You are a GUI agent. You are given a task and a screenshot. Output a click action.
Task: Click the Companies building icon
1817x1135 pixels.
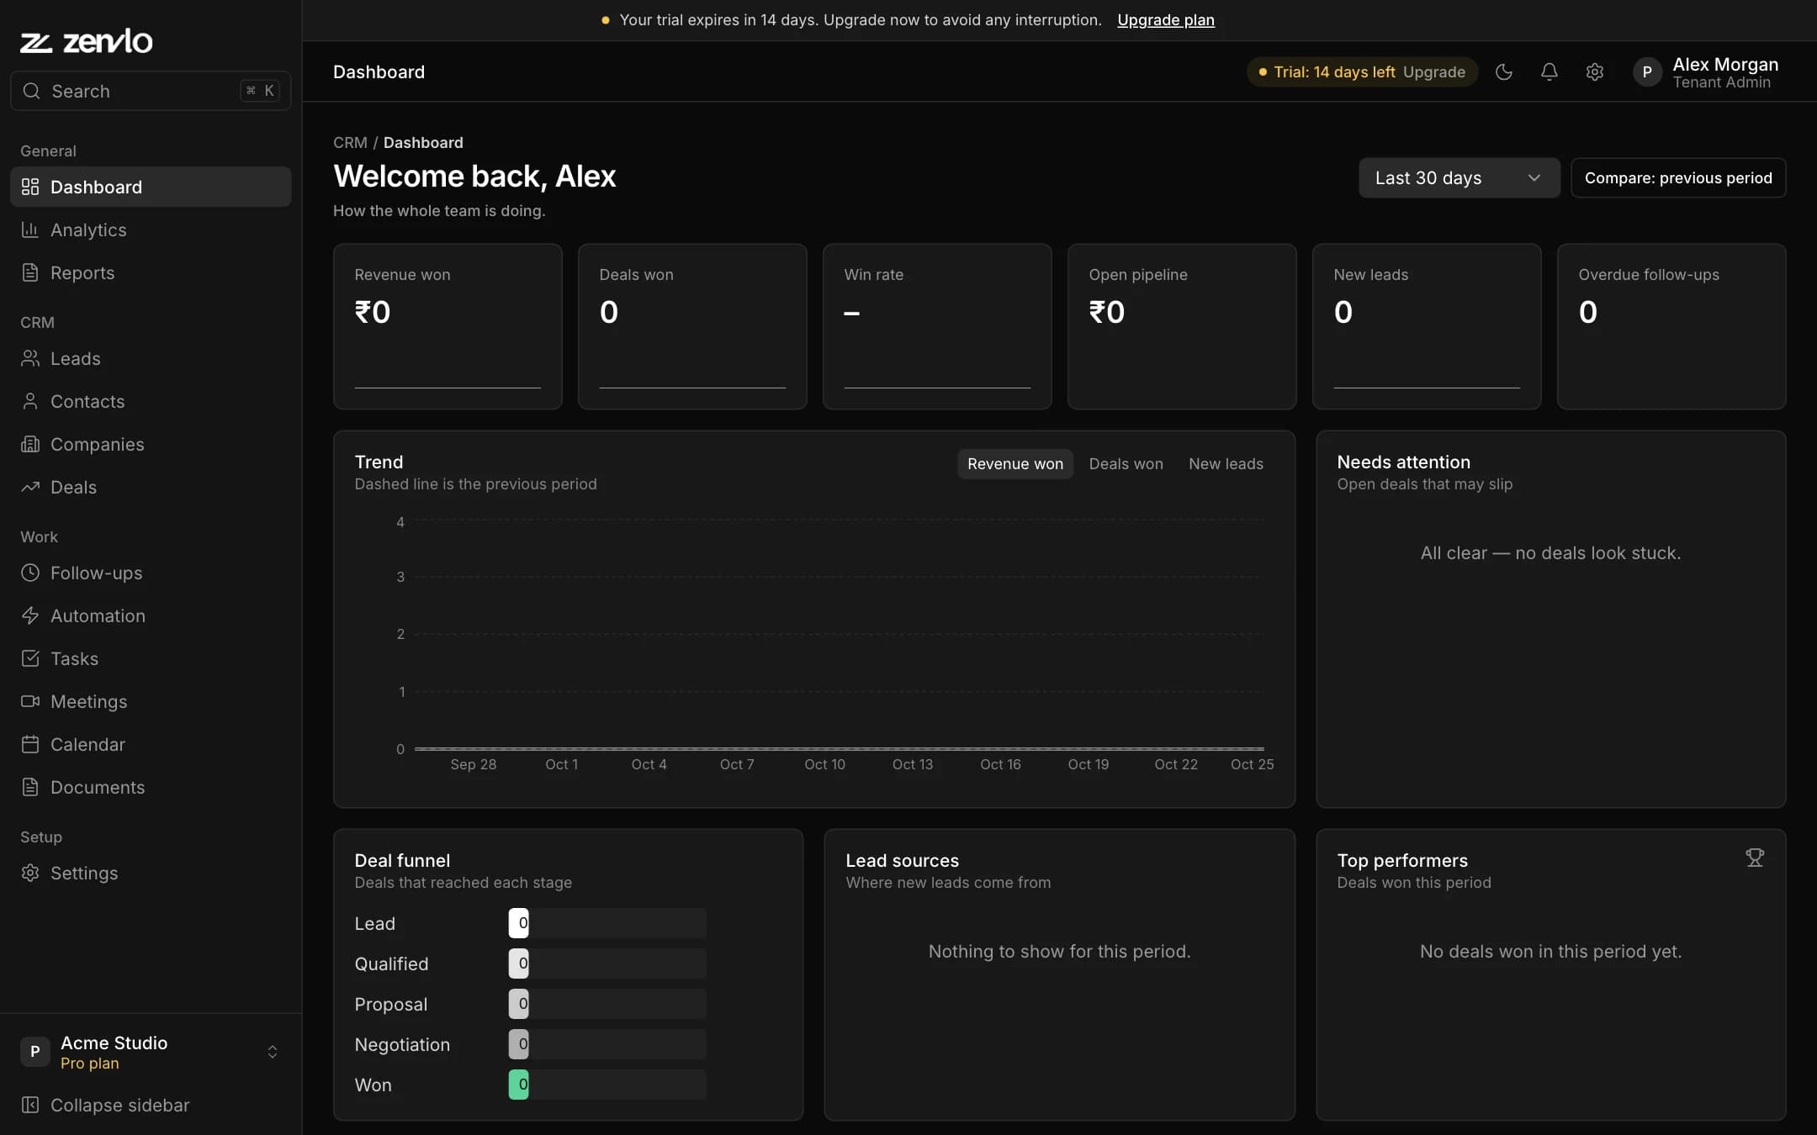tap(30, 444)
